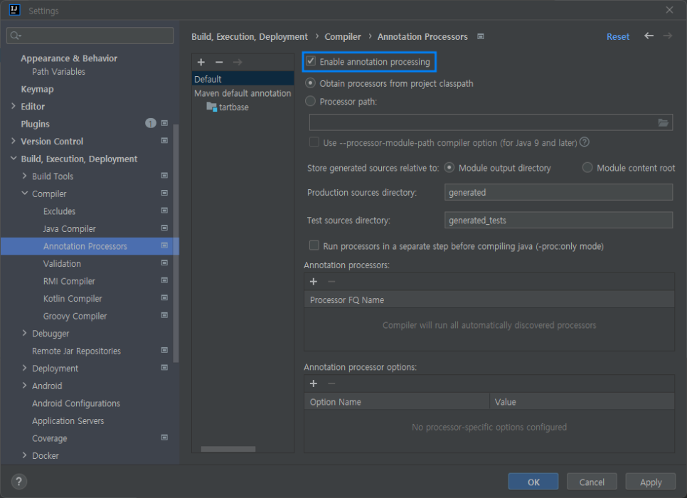Click project-level icon on Coverage row
The width and height of the screenshot is (687, 498).
[x=164, y=438]
